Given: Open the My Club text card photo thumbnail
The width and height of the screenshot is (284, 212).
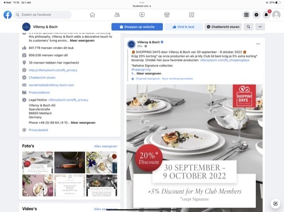Looking at the screenshot, I should click(x=70, y=185).
